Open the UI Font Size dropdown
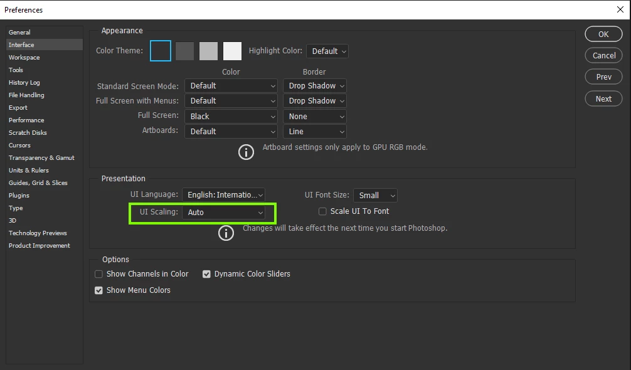 375,195
